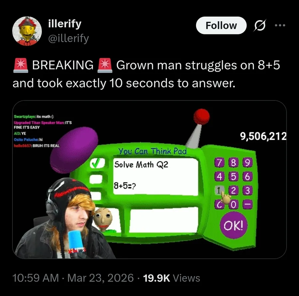The height and width of the screenshot is (296, 299).
Task: Tap keypad number 9 on Think Pad
Action: [x=248, y=163]
